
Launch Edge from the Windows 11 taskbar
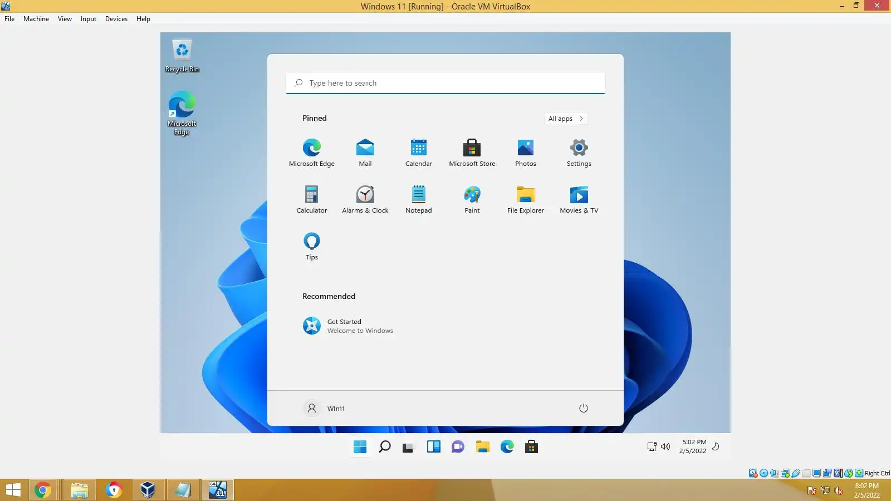tap(507, 446)
